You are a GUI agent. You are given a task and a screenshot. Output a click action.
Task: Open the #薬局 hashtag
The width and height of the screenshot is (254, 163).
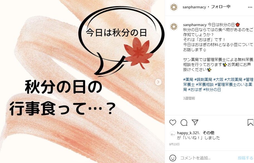point(188,79)
